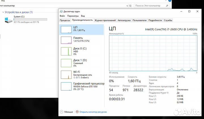Click the search magnifier icon in Explorer
Image resolution: width=204 pixels, height=119 pixels.
pyautogui.click(x=167, y=6)
